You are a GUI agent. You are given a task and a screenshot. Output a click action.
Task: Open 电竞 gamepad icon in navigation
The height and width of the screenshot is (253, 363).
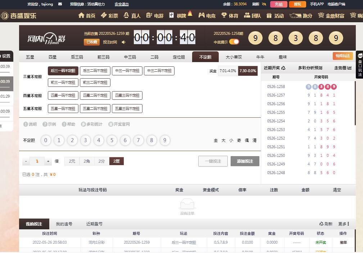tap(201, 15)
